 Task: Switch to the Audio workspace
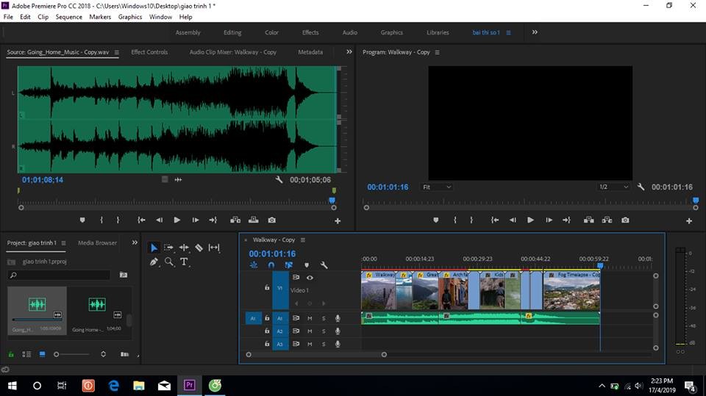click(x=350, y=32)
